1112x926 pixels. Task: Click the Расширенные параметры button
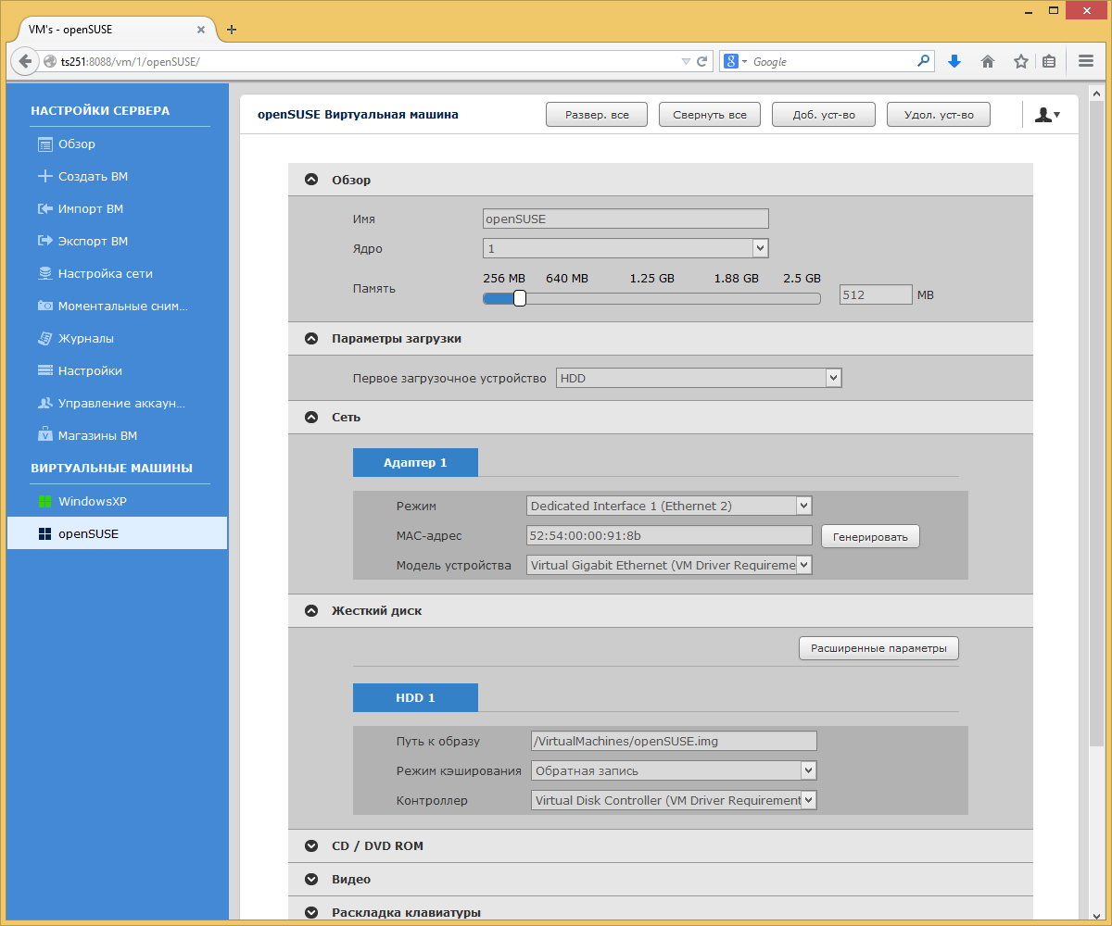878,648
